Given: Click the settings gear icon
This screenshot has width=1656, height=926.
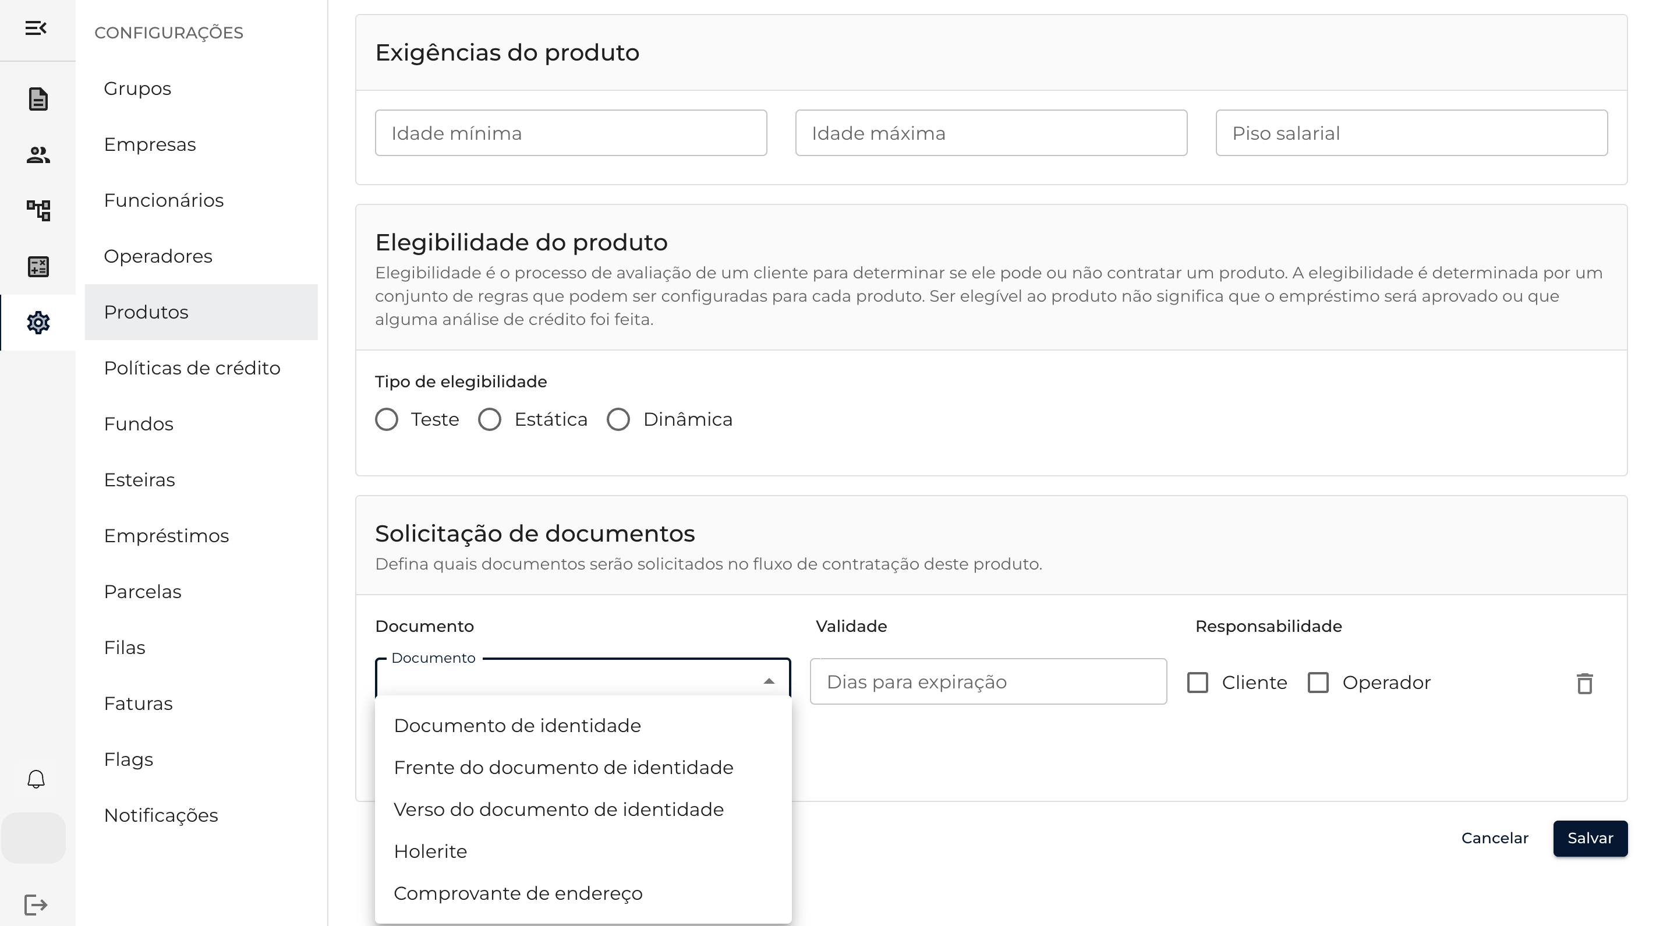Looking at the screenshot, I should point(38,322).
